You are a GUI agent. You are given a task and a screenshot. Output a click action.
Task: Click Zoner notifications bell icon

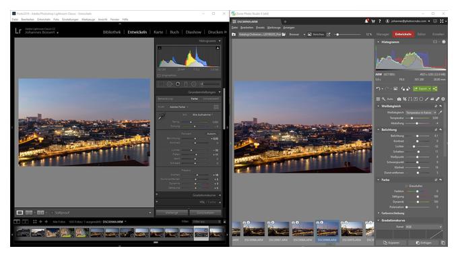coord(366,21)
